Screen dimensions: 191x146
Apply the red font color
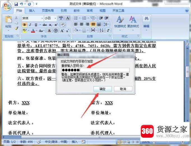coord(33,30)
